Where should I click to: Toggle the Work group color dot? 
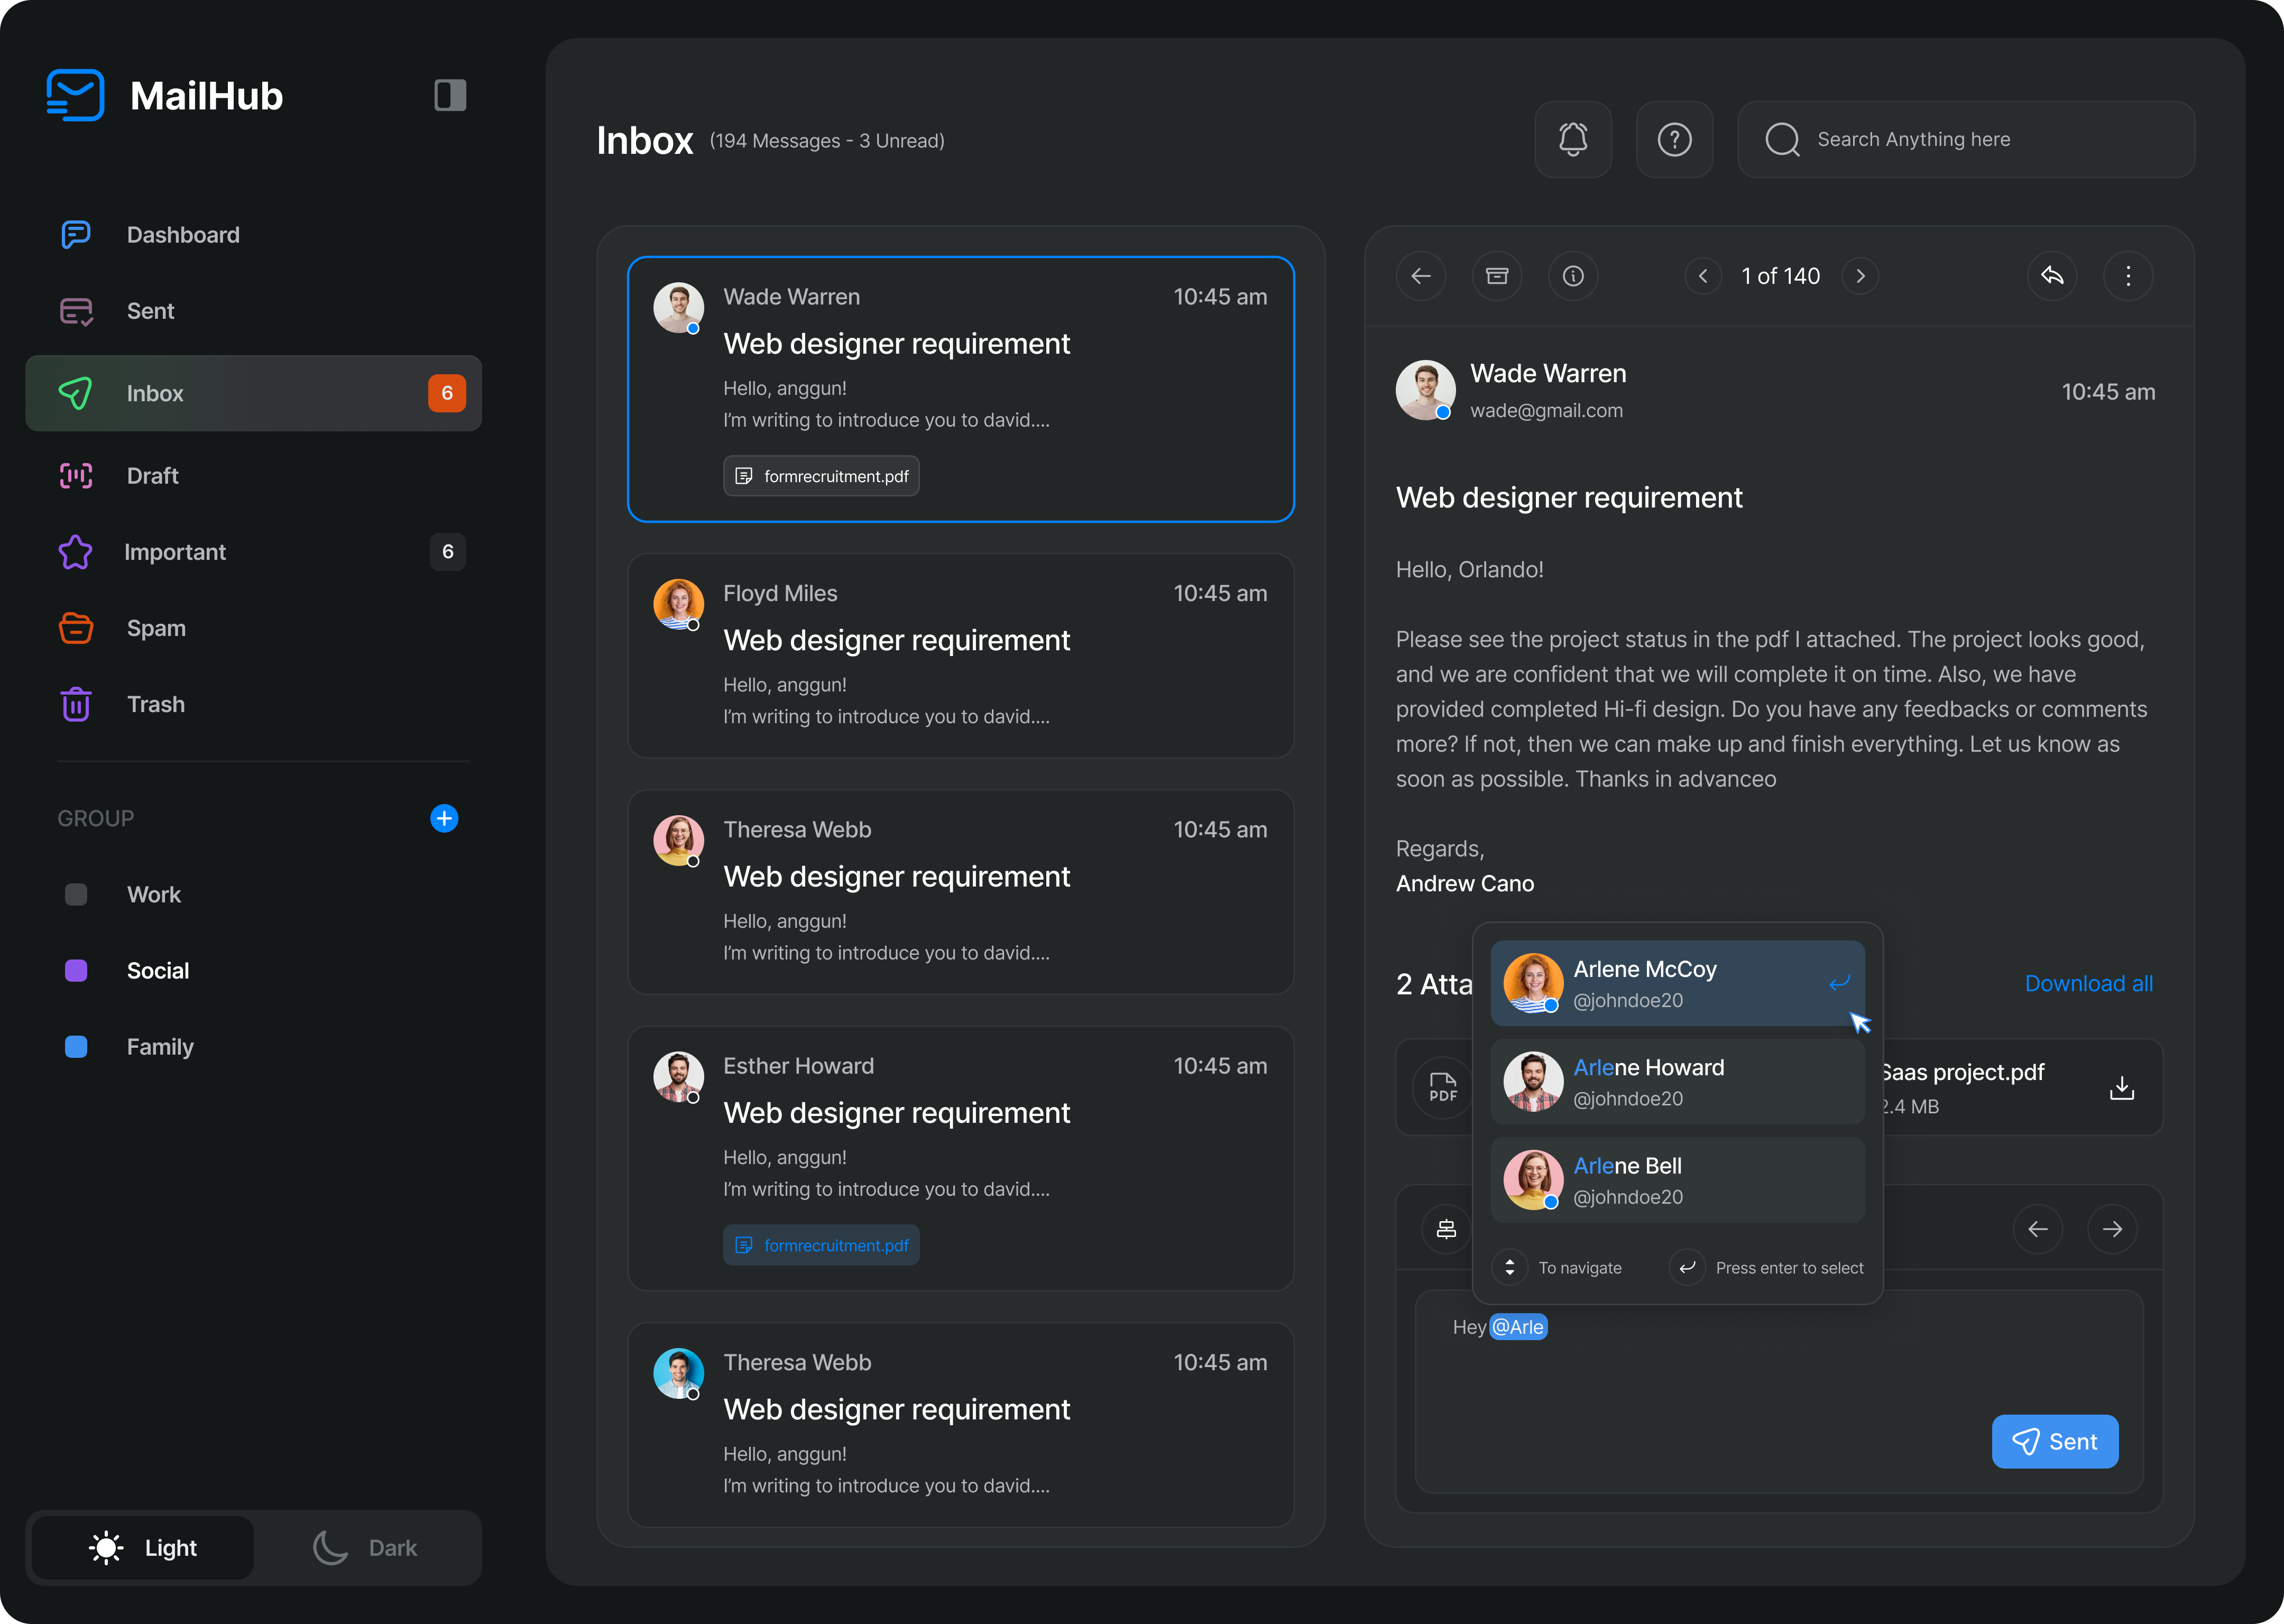pyautogui.click(x=76, y=894)
